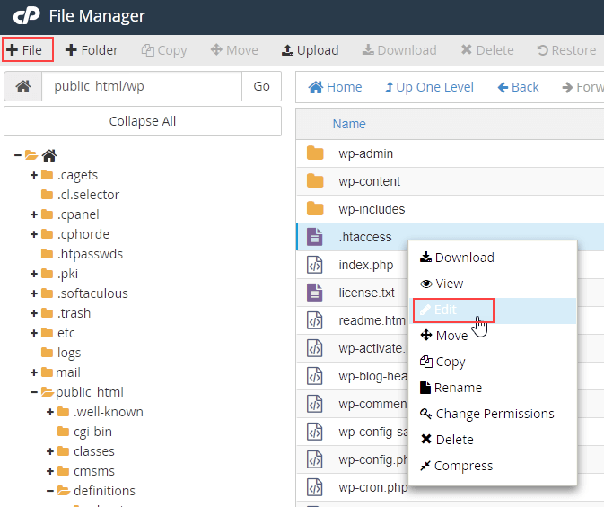Expand the .cagefs folder
This screenshot has width=604, height=507.
click(x=34, y=175)
